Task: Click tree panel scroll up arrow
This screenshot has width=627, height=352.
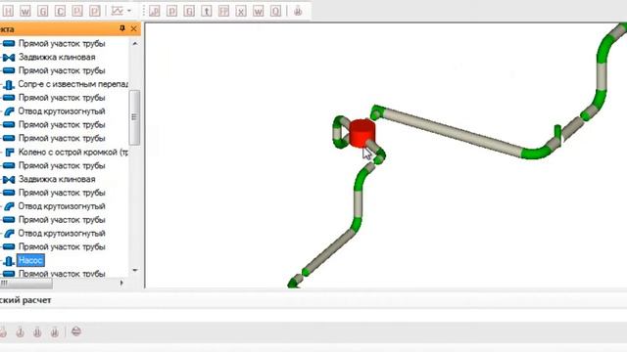Action: pyautogui.click(x=135, y=43)
